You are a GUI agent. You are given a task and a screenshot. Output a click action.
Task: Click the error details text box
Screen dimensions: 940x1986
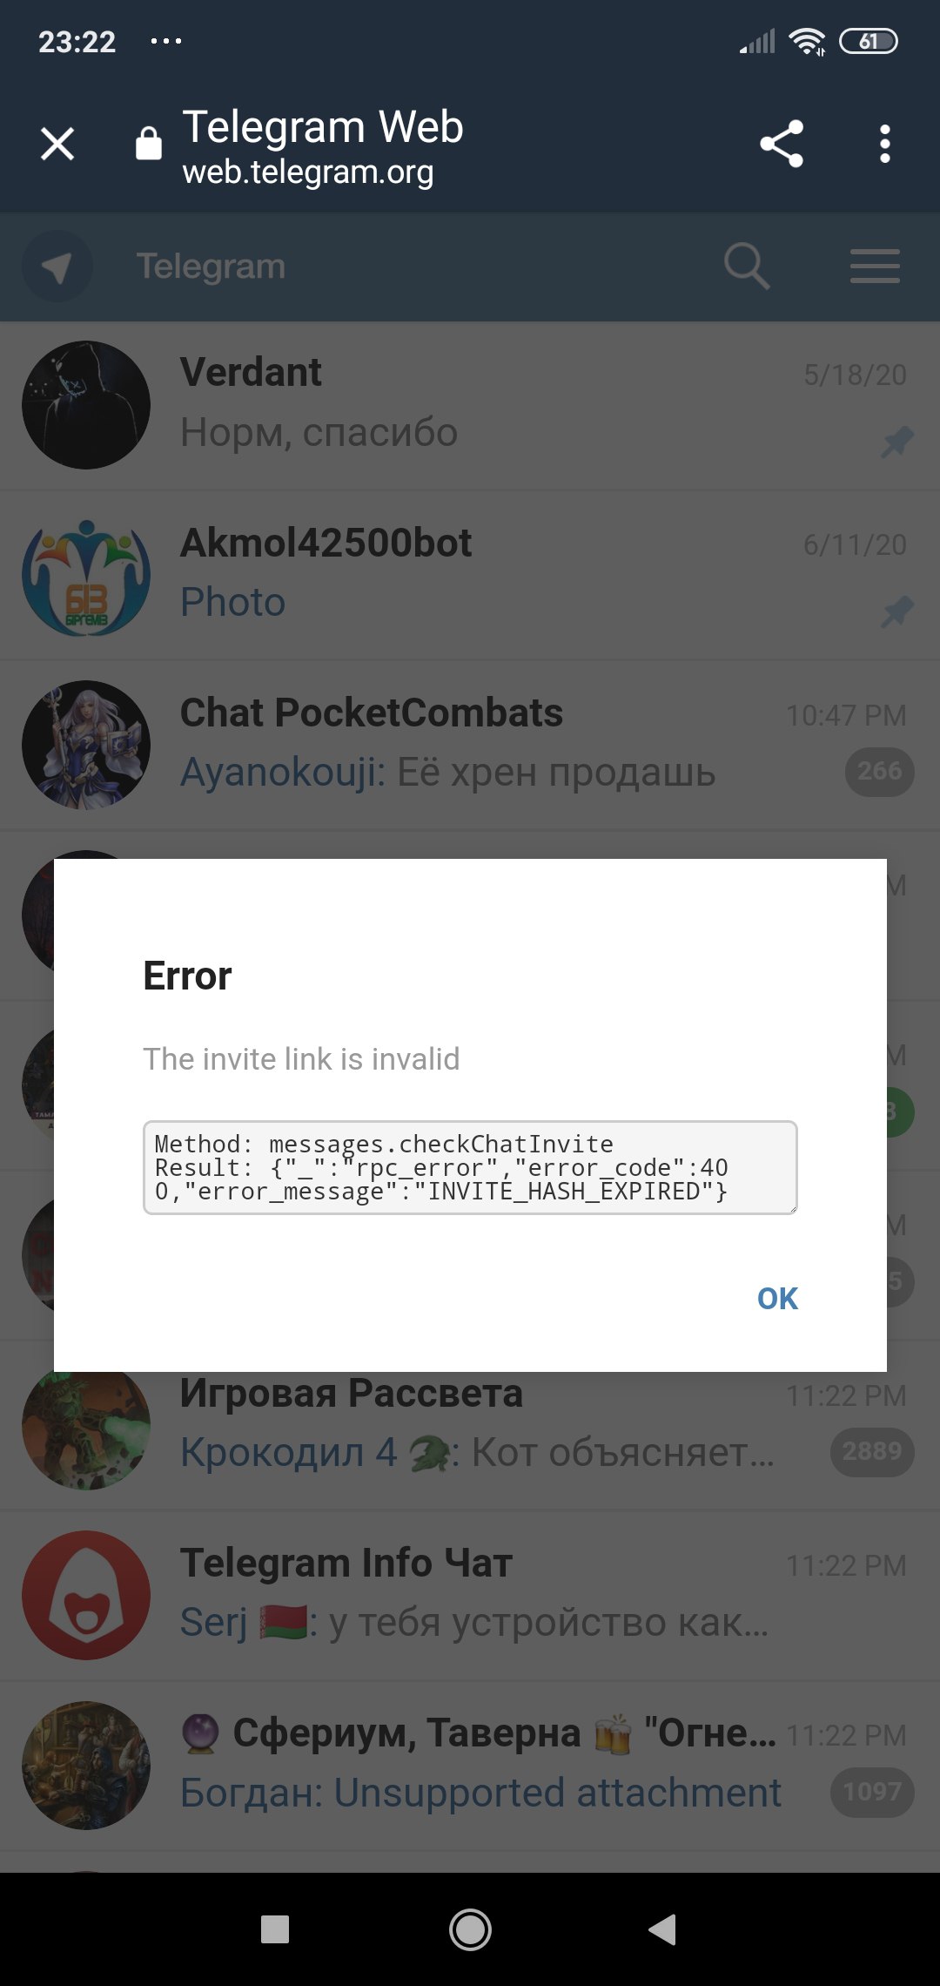[x=470, y=1167]
